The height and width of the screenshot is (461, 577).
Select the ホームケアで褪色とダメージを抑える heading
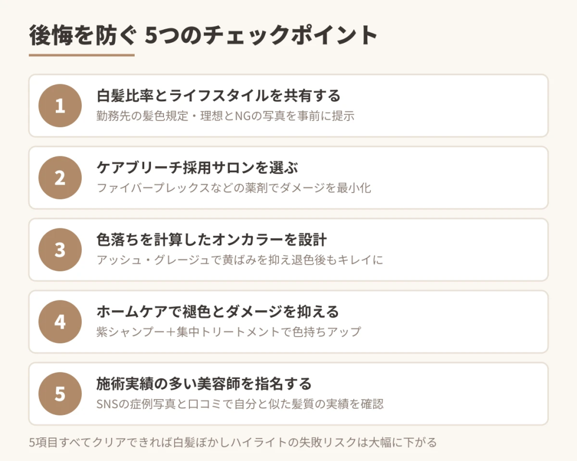218,312
